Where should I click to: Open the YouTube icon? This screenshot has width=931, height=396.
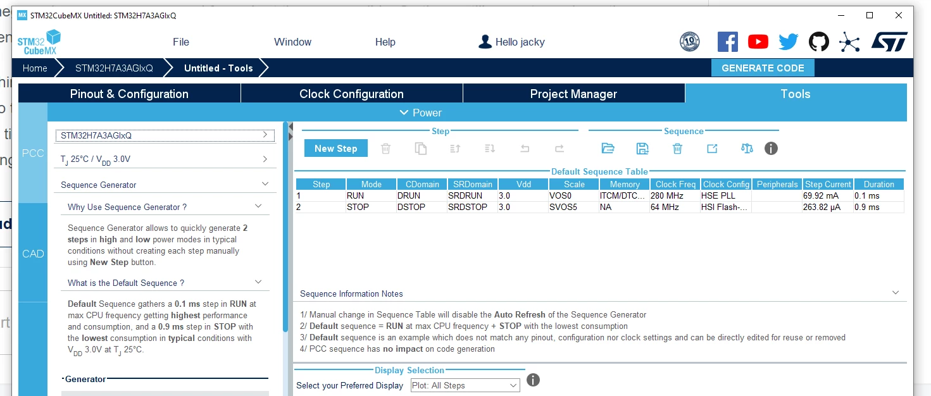click(x=758, y=42)
